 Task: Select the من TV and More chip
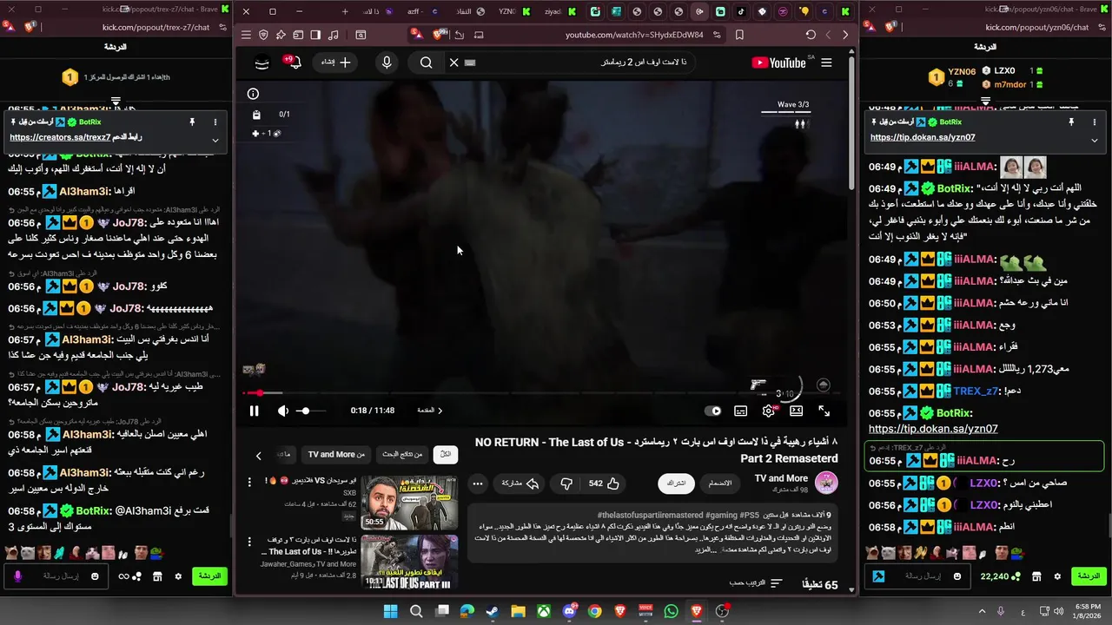click(337, 454)
